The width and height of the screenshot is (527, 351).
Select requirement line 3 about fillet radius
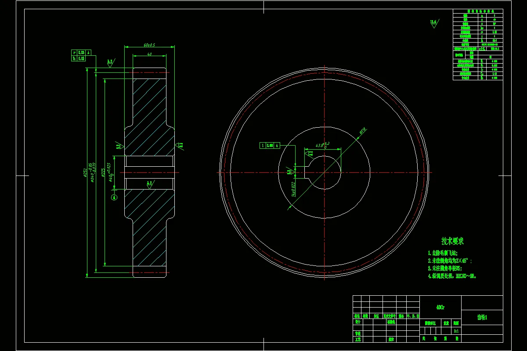tap(445, 268)
